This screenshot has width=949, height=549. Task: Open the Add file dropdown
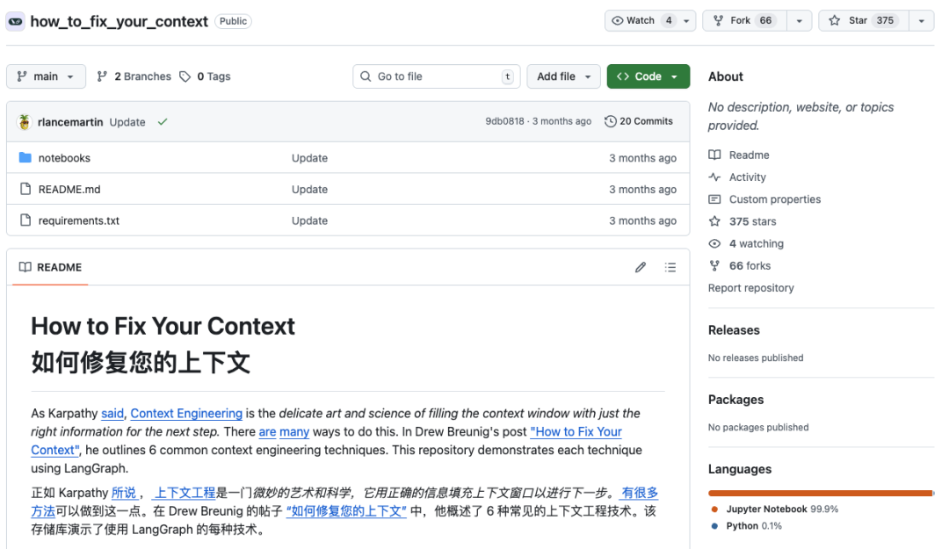(x=563, y=76)
